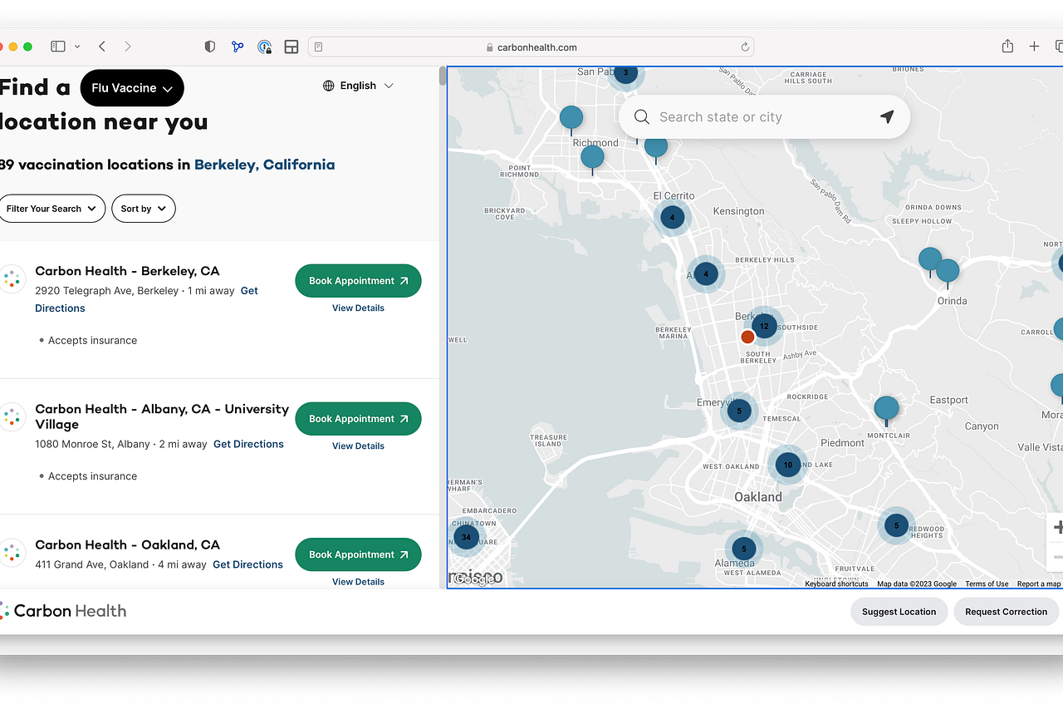1063x709 pixels.
Task: Click Suggest Location button
Action: 899,612
